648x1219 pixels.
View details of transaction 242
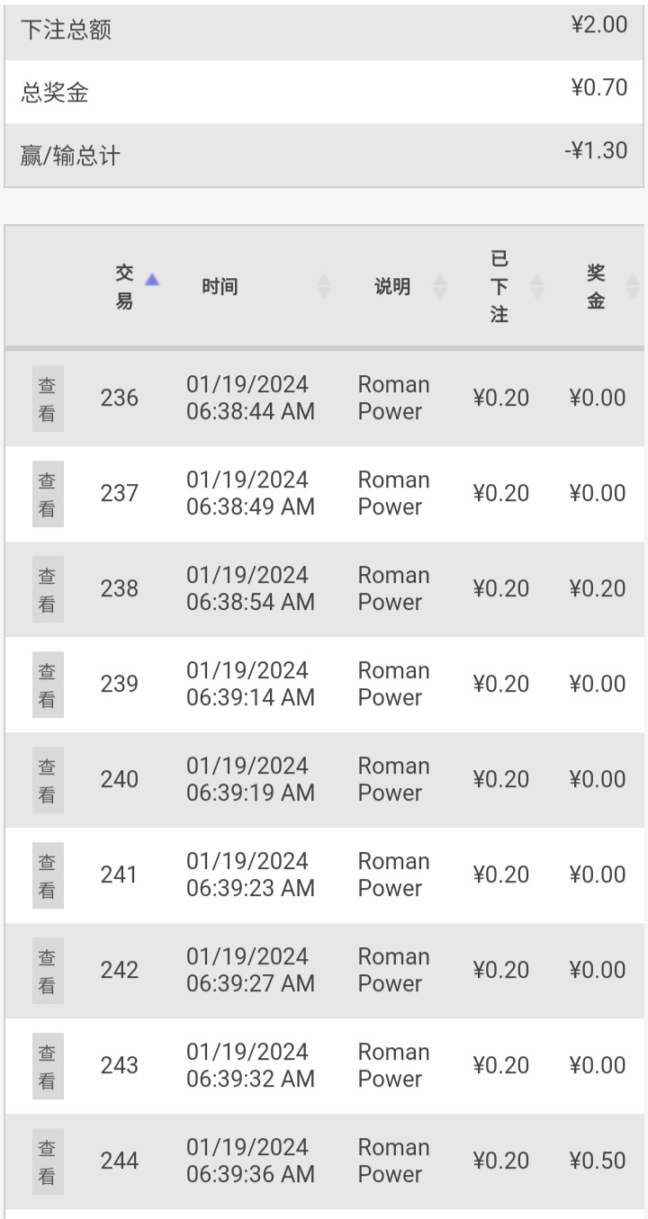[x=48, y=971]
